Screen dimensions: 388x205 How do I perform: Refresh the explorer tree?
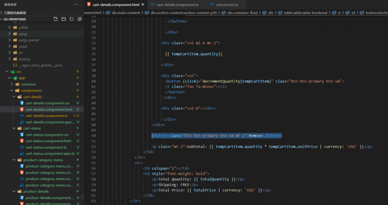(x=72, y=19)
